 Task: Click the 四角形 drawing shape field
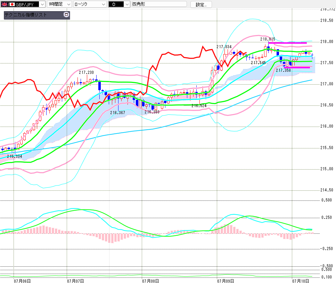[x=159, y=4]
